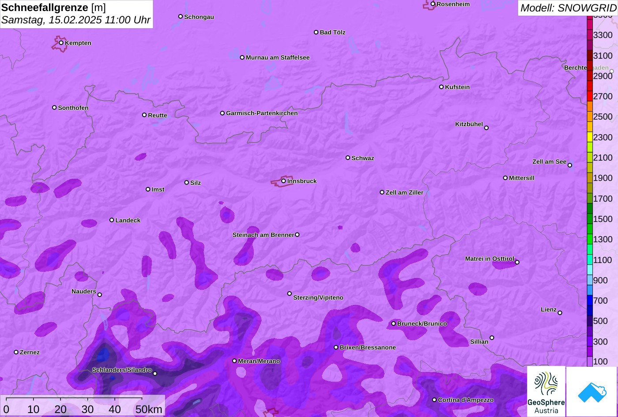The width and height of the screenshot is (618, 417).
Task: Click the blue snow-cloud logo icon
Action: click(592, 391)
